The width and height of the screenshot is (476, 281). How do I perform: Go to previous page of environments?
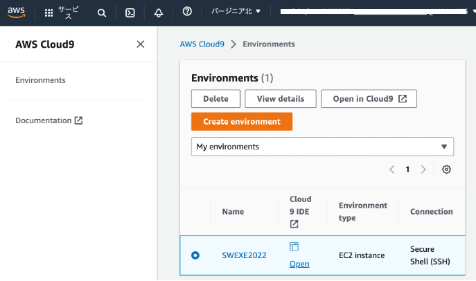(x=392, y=170)
